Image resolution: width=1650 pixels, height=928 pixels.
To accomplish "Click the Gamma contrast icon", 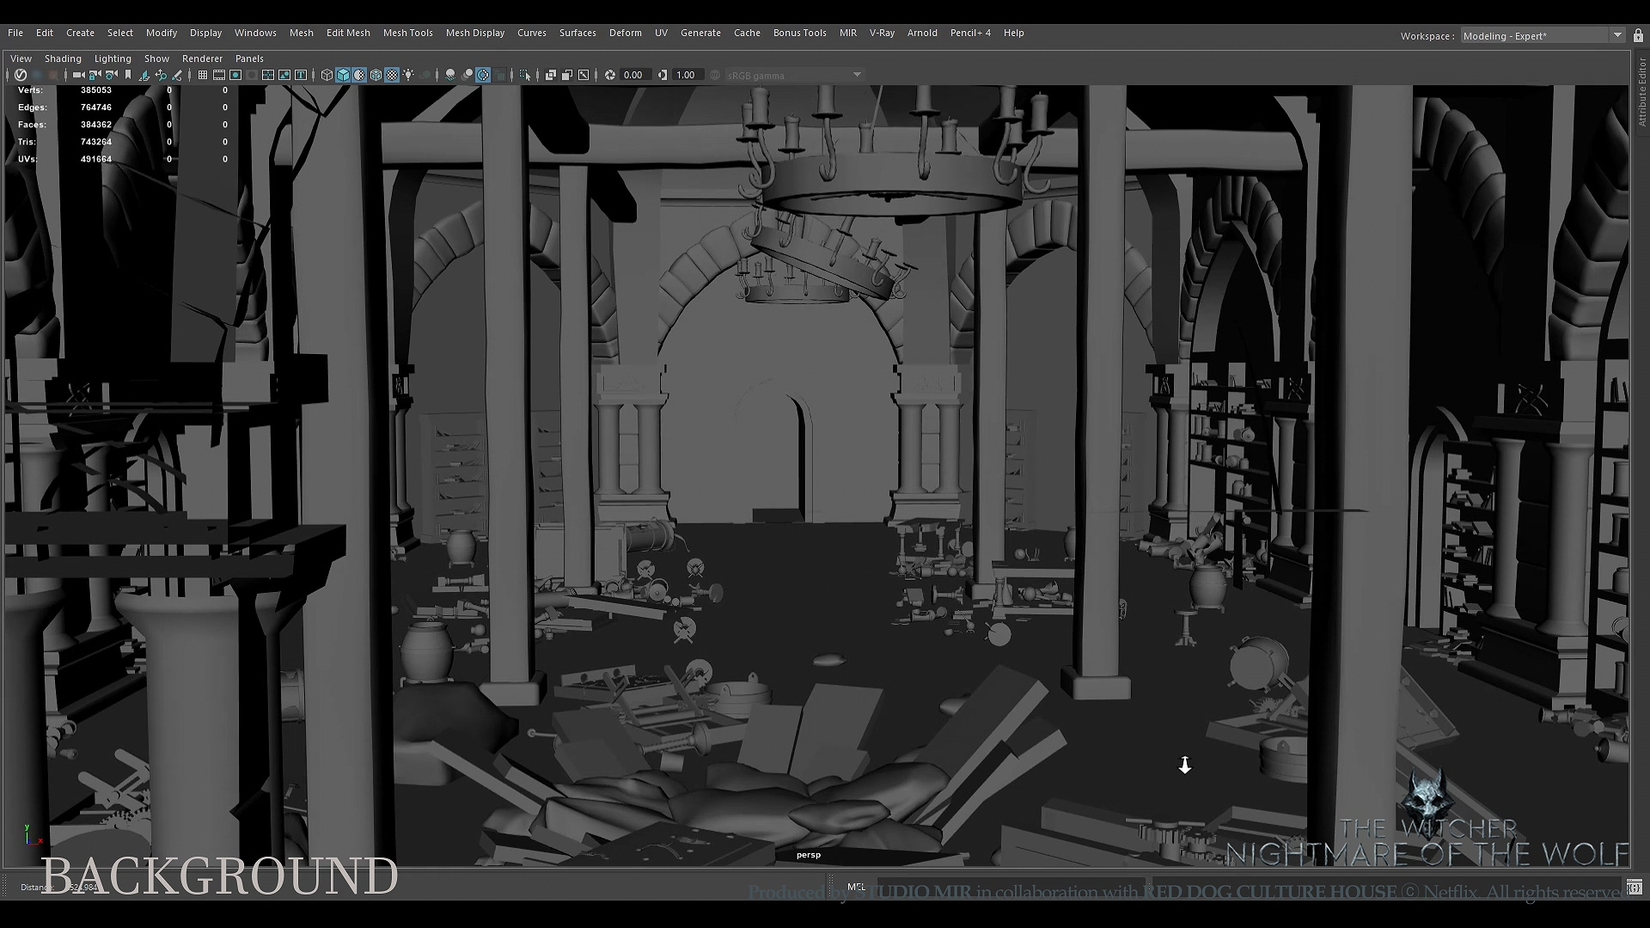I will tap(663, 75).
